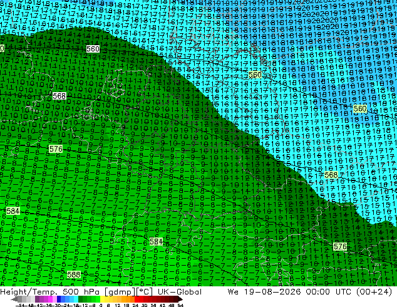The height and width of the screenshot is (307, 397).
Task: Click the "00:00" time text
Action: pos(317,292)
